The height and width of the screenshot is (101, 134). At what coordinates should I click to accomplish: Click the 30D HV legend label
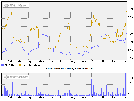point(10,65)
